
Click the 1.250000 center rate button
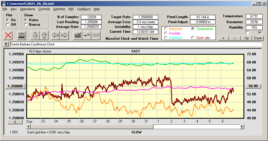click(x=16, y=86)
